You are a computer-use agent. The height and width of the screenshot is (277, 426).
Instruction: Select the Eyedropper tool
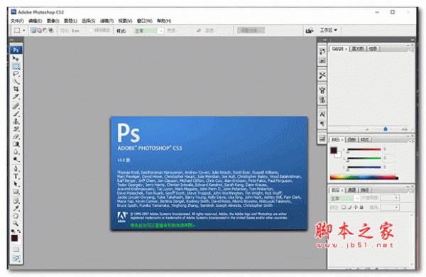pos(16,209)
